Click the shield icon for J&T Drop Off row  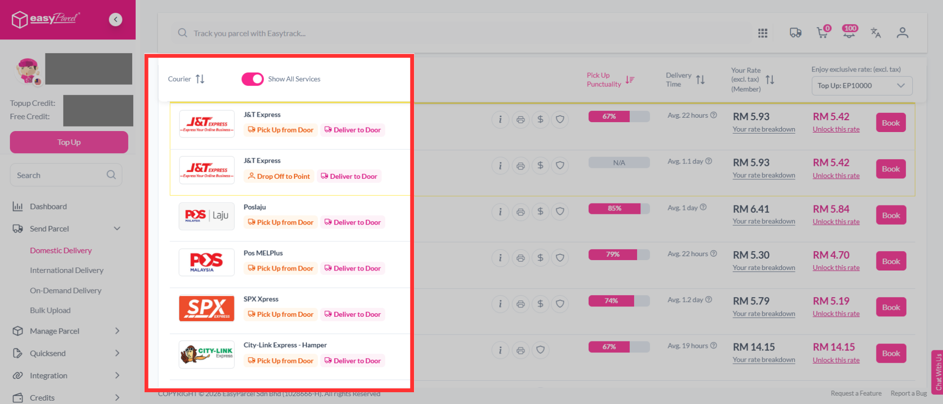pyautogui.click(x=560, y=166)
